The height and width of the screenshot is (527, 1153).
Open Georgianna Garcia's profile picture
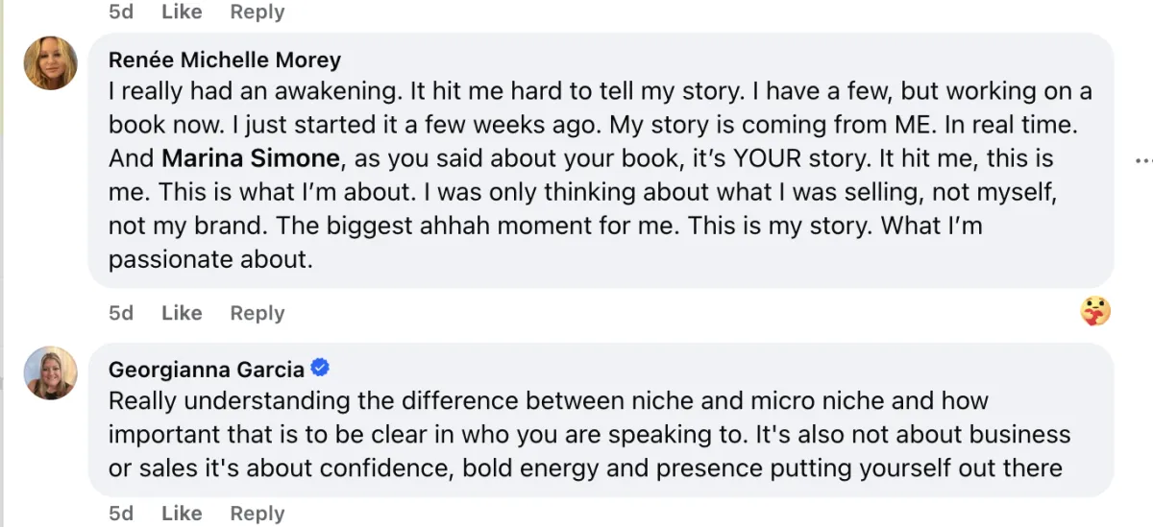pyautogui.click(x=51, y=372)
